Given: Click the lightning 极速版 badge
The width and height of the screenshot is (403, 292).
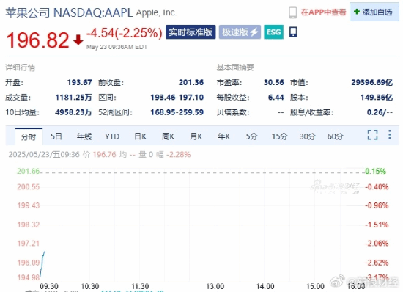Looking at the screenshot, I should [240, 32].
